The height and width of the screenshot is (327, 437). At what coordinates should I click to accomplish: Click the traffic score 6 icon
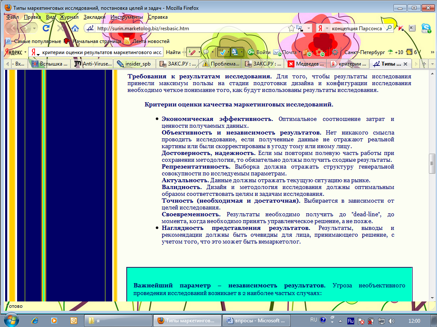411,52
